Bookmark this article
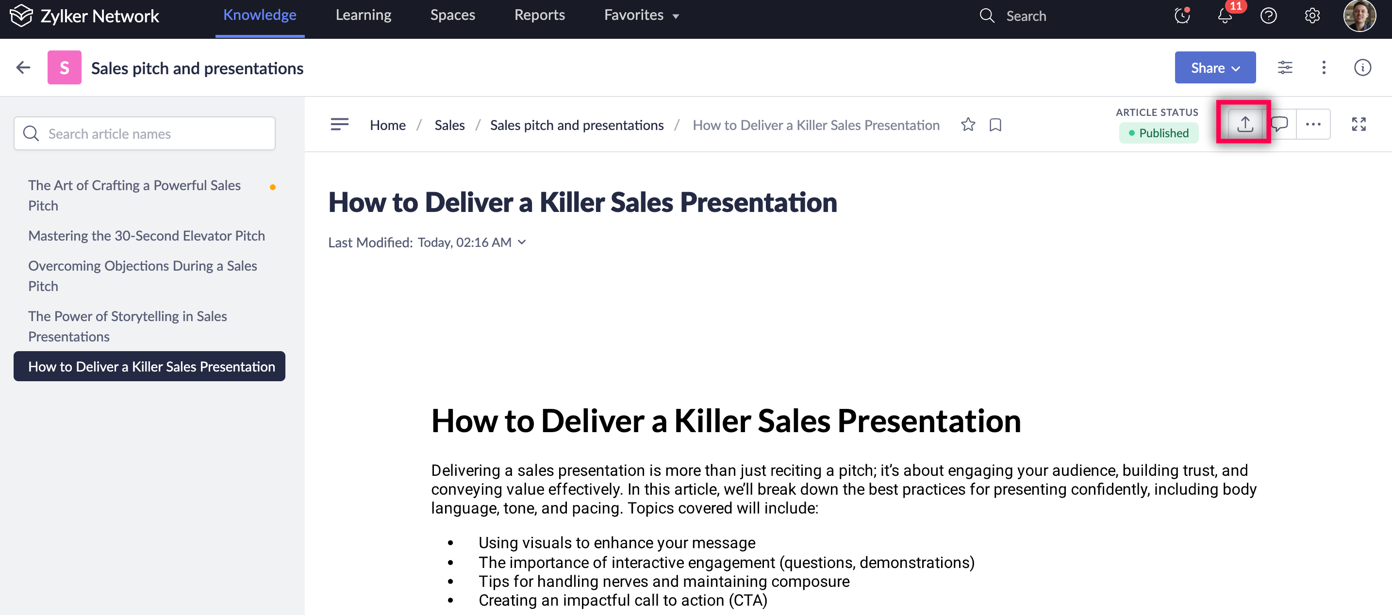The width and height of the screenshot is (1392, 615). 995,125
